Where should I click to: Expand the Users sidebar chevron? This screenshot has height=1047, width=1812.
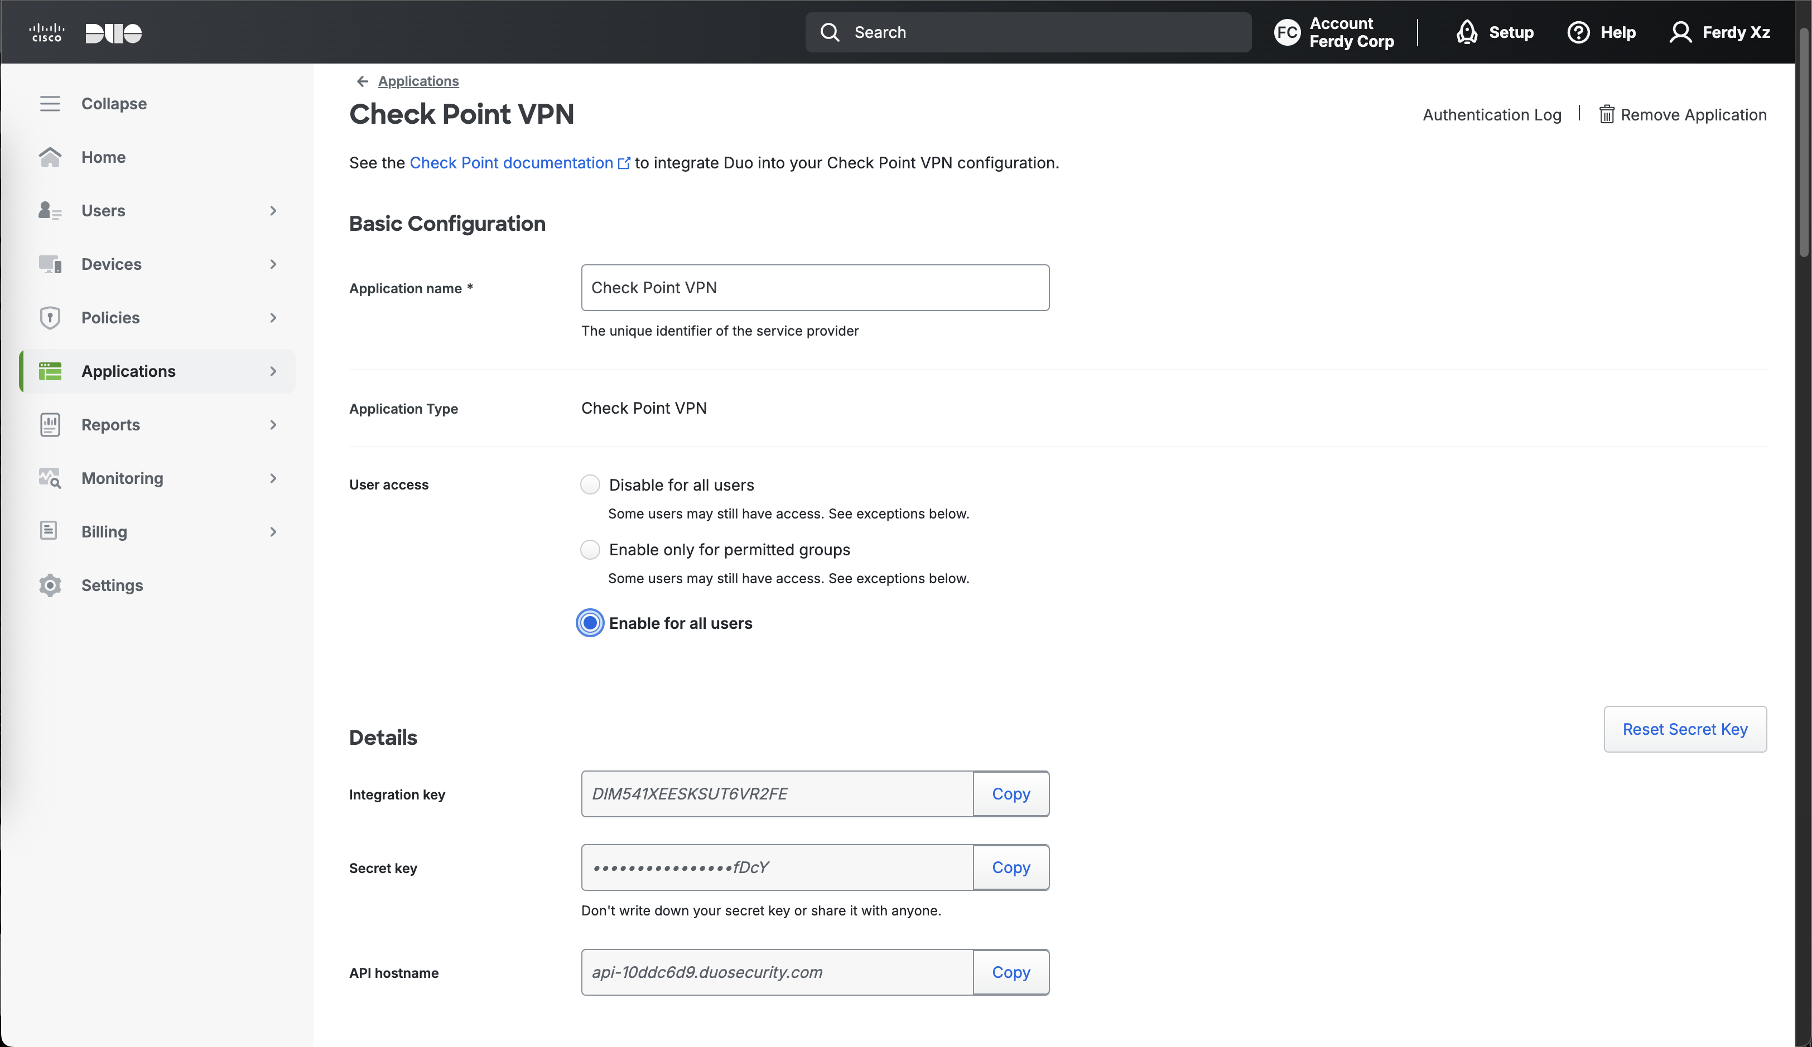(273, 211)
